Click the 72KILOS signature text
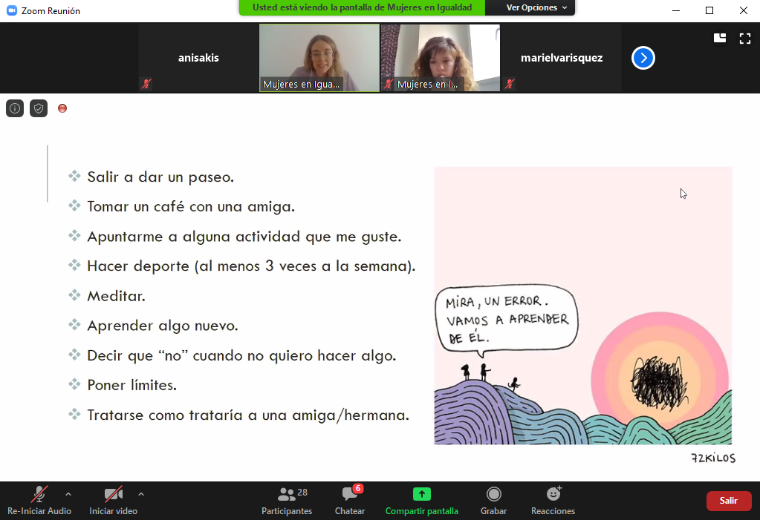Viewport: 760px width, 520px height. coord(713,458)
